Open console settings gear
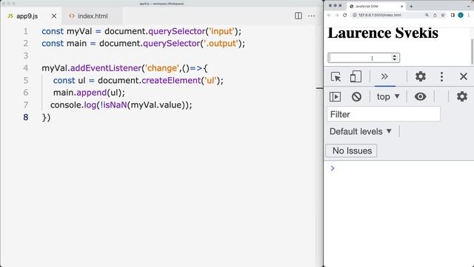 pos(462,97)
